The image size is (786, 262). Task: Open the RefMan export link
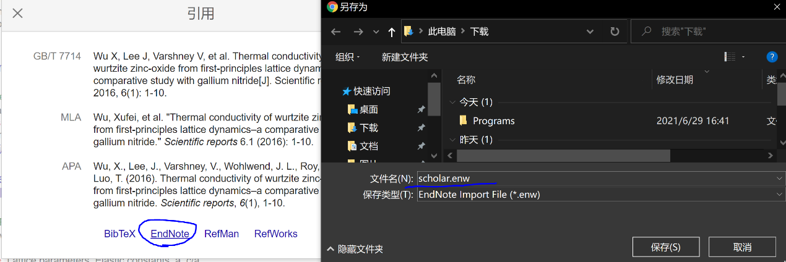pos(222,234)
